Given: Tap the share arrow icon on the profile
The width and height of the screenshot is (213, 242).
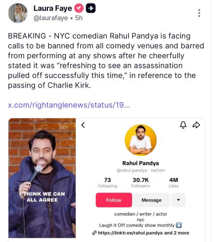Looking at the screenshot, I should 196,125.
